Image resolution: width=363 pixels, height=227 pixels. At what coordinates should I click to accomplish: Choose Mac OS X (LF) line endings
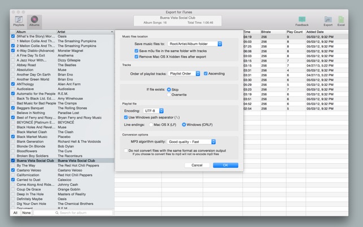tap(151, 124)
